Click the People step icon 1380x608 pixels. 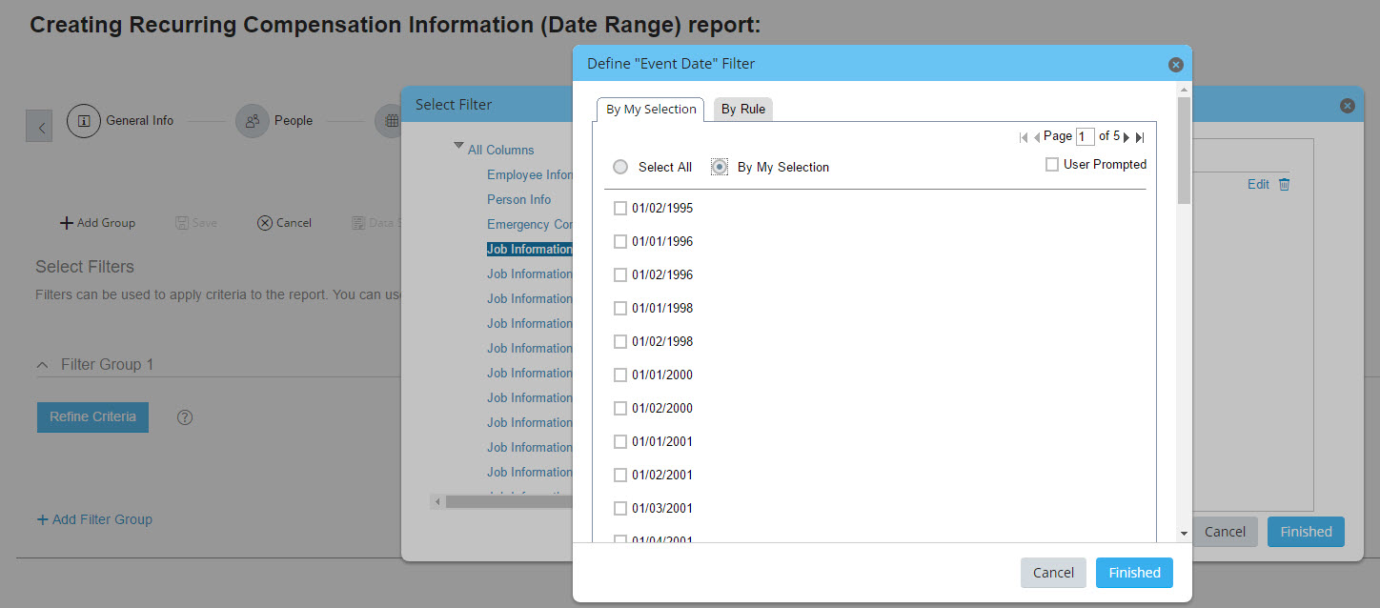point(253,121)
